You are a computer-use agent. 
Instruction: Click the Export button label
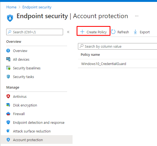145,32
